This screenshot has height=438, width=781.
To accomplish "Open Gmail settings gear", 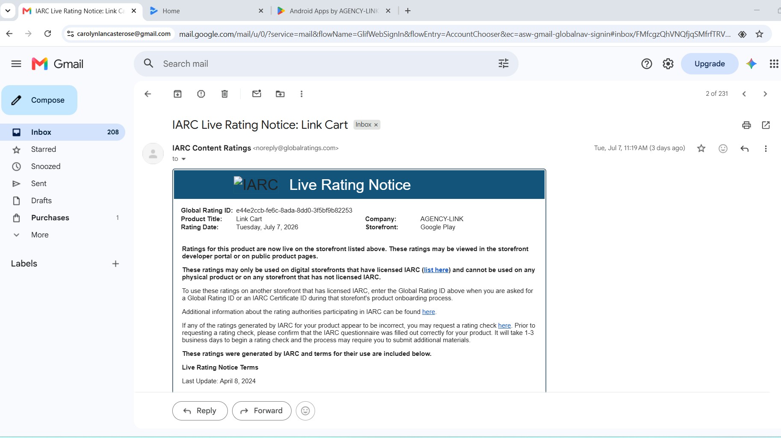I will (668, 64).
